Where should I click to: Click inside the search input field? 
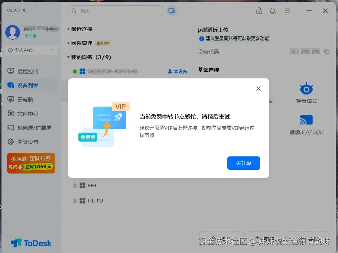[115, 11]
